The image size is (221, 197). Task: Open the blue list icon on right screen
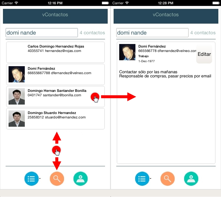pyautogui.click(x=142, y=179)
